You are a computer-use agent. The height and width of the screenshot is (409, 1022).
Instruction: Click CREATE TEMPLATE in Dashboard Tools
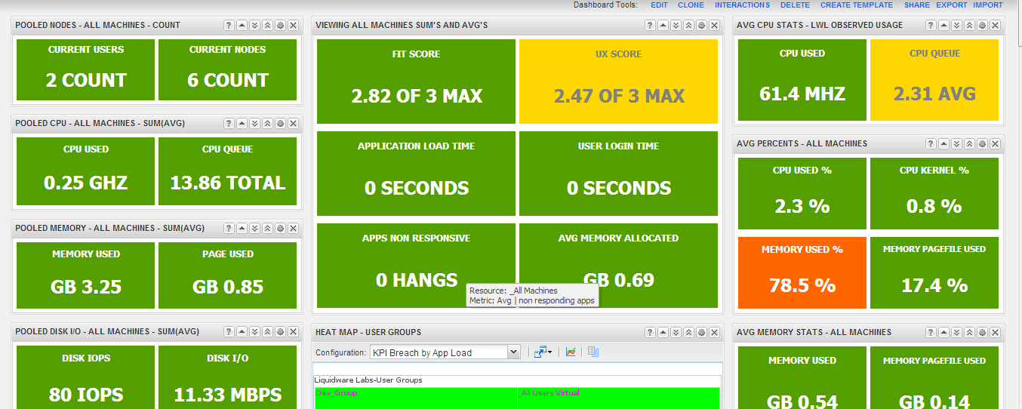coord(857,5)
